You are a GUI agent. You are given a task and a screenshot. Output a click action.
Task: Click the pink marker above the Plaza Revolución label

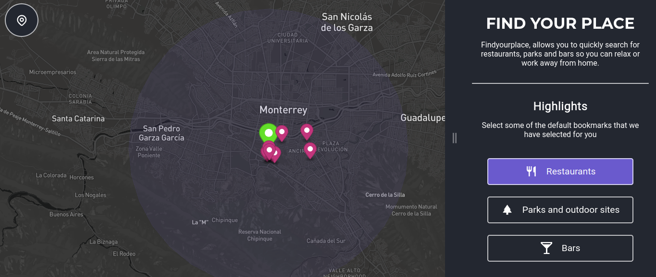click(x=307, y=131)
